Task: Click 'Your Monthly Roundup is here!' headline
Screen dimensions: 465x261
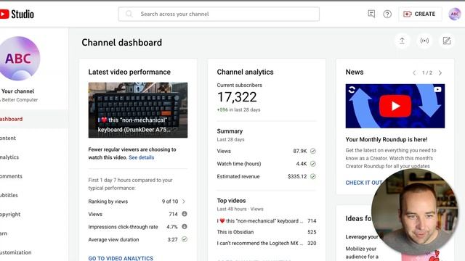Action: 387,139
